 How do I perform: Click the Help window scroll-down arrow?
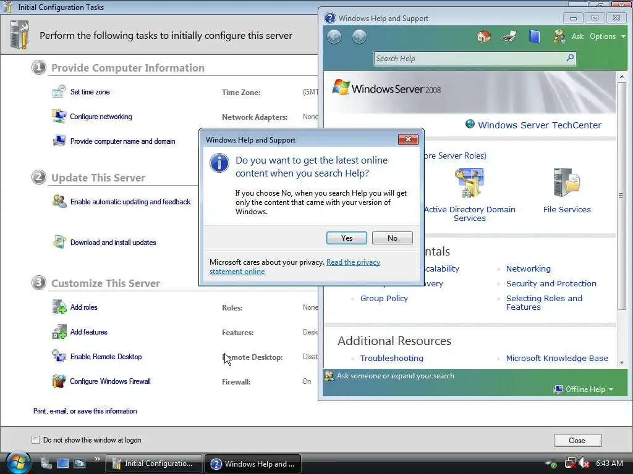point(622,363)
